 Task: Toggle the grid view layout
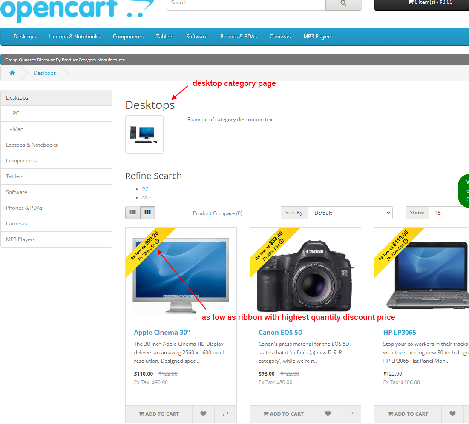[x=148, y=212]
